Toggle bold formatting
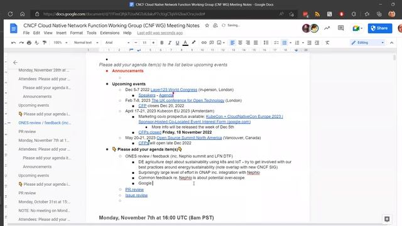Viewport: 402px width, 226px height. pos(162,43)
